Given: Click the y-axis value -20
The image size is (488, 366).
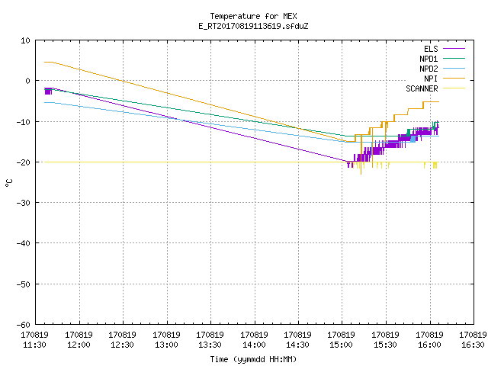Looking at the screenshot, I should tap(23, 162).
